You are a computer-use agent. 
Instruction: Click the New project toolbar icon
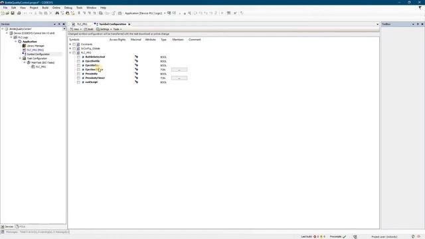(x=3, y=13)
